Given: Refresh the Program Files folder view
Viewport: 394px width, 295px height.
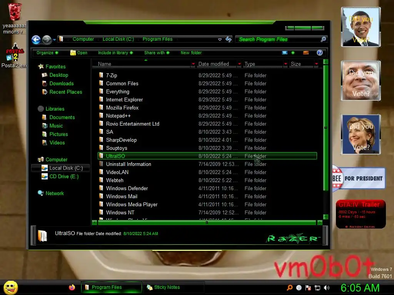Looking at the screenshot, I should pyautogui.click(x=229, y=39).
